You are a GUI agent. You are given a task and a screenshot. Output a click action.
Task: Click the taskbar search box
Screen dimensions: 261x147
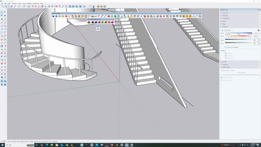(20, 145)
